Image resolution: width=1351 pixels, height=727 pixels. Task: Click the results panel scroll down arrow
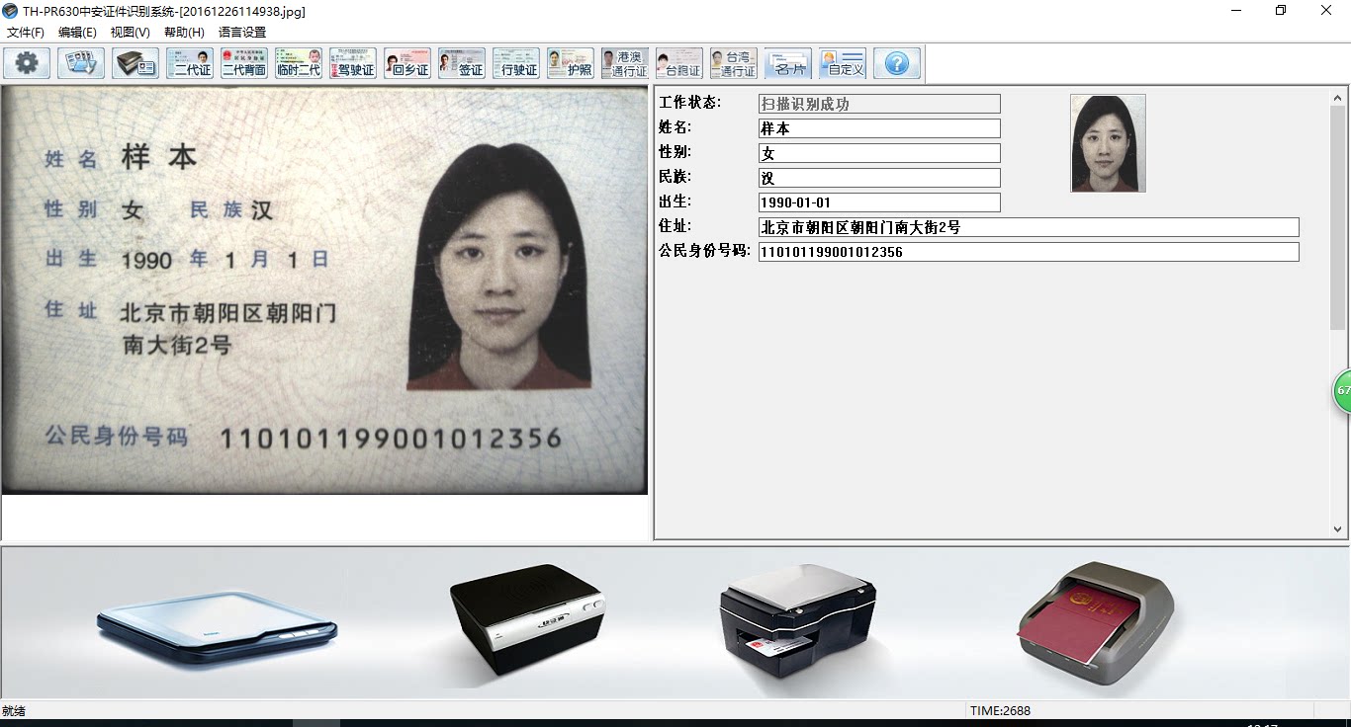[x=1338, y=529]
